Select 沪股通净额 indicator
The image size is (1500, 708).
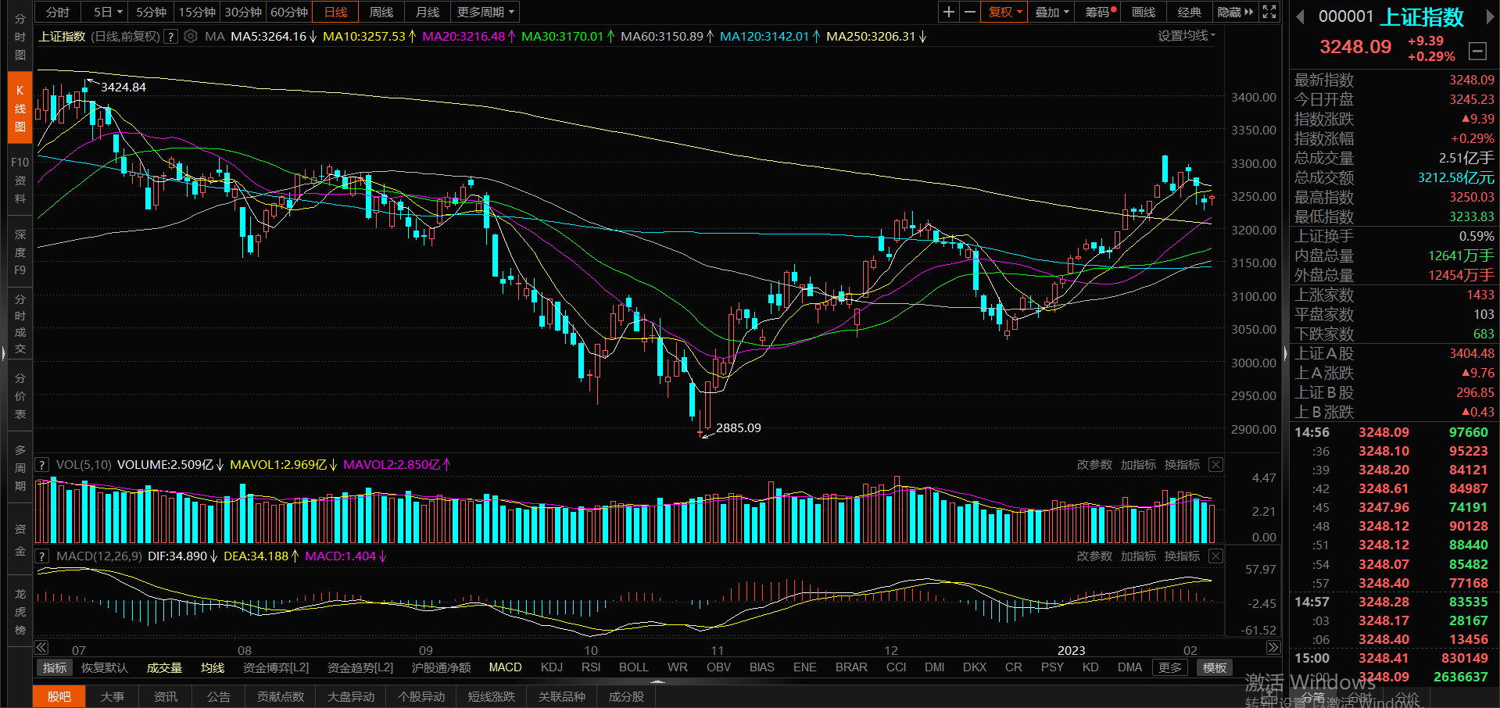click(x=441, y=667)
